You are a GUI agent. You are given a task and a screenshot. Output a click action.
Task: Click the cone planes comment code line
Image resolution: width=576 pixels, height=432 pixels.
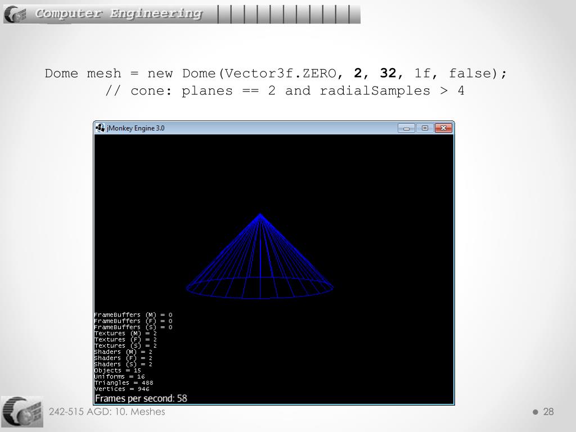tap(285, 91)
